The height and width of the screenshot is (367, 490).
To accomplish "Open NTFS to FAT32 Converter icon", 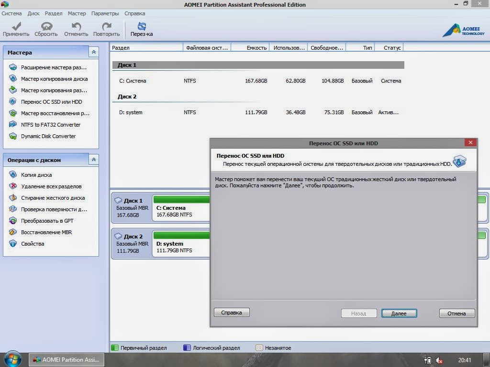I will 13,125.
